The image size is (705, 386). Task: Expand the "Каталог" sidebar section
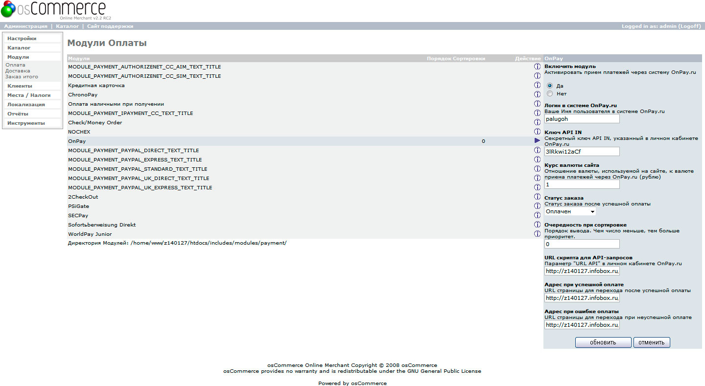[19, 47]
